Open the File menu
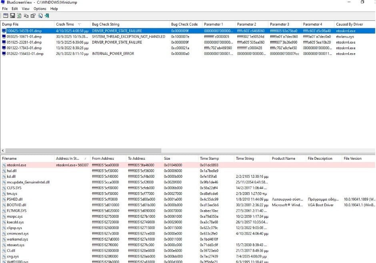The width and height of the screenshot is (376, 263). coord(5,8)
